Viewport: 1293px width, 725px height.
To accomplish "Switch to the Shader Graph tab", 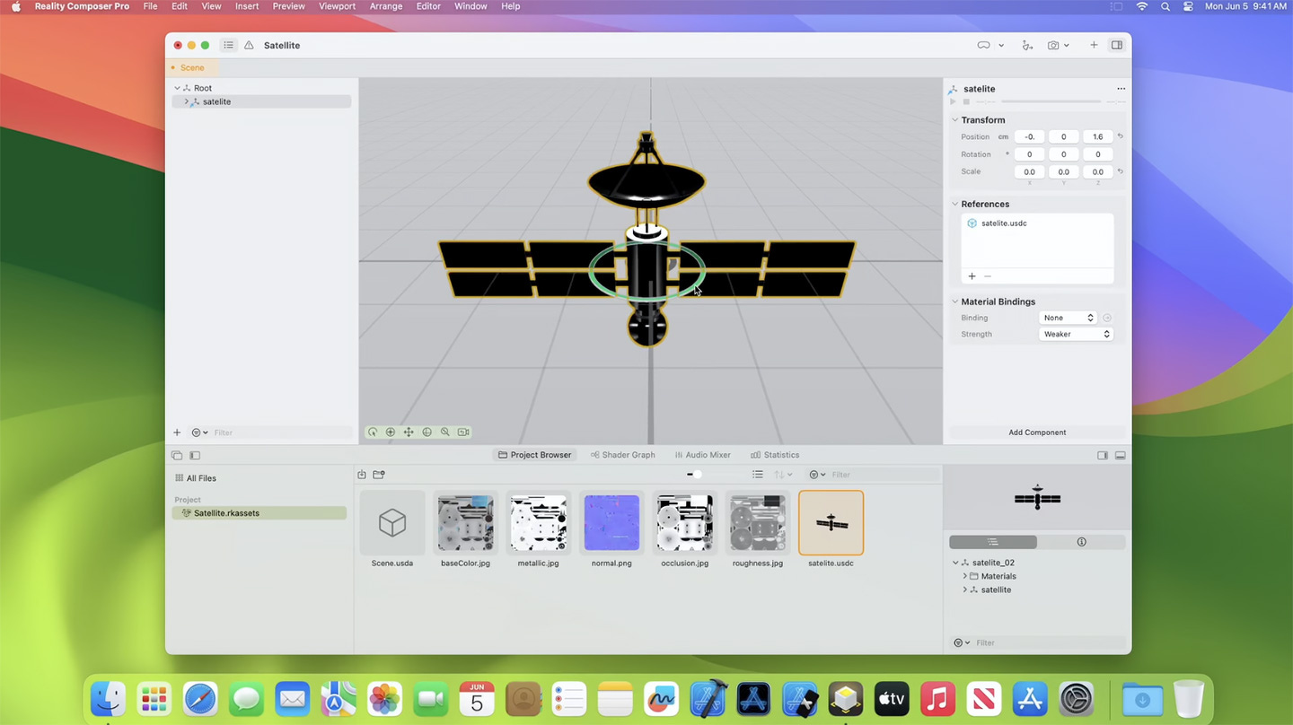I will point(622,455).
